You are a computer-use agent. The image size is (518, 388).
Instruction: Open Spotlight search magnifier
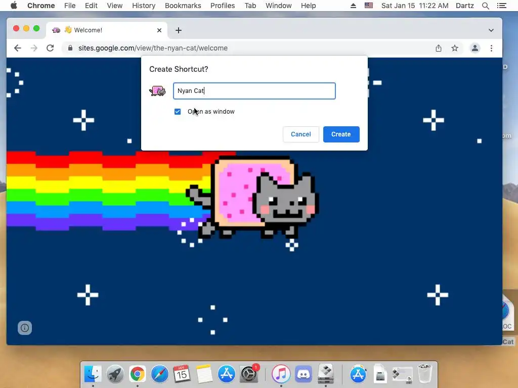tap(485, 6)
